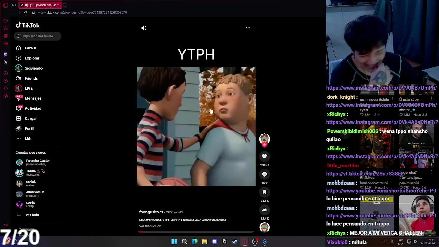Open the three-dot video options menu
439x247 pixels.
248,28
